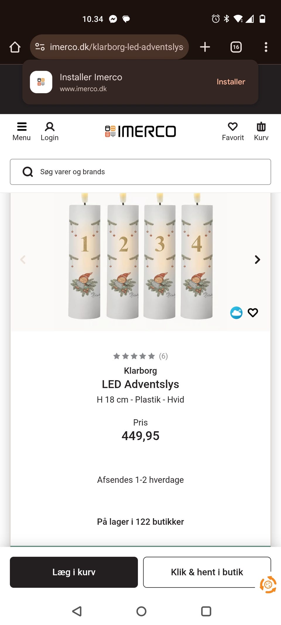
Task: Add product with Læg i kurv
Action: pos(74,572)
